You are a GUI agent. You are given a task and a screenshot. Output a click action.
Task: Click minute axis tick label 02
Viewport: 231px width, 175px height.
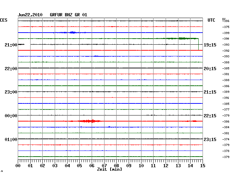[x=42, y=166]
